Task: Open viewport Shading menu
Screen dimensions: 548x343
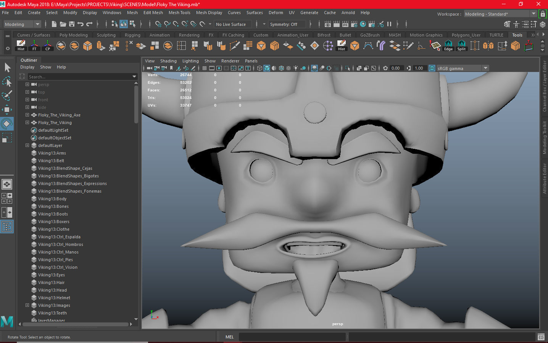Action: tap(168, 61)
